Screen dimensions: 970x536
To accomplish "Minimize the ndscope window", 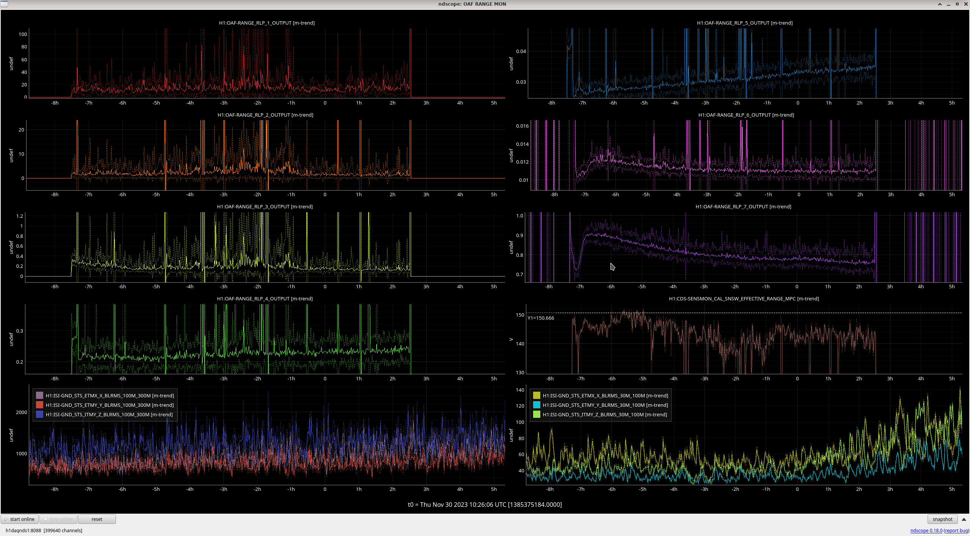I will point(948,4).
